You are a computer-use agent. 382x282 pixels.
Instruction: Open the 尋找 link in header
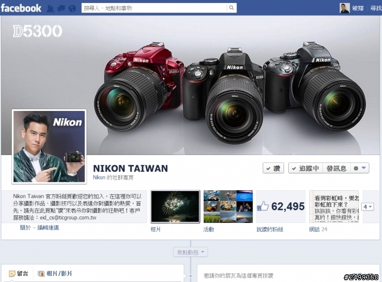[x=376, y=8]
